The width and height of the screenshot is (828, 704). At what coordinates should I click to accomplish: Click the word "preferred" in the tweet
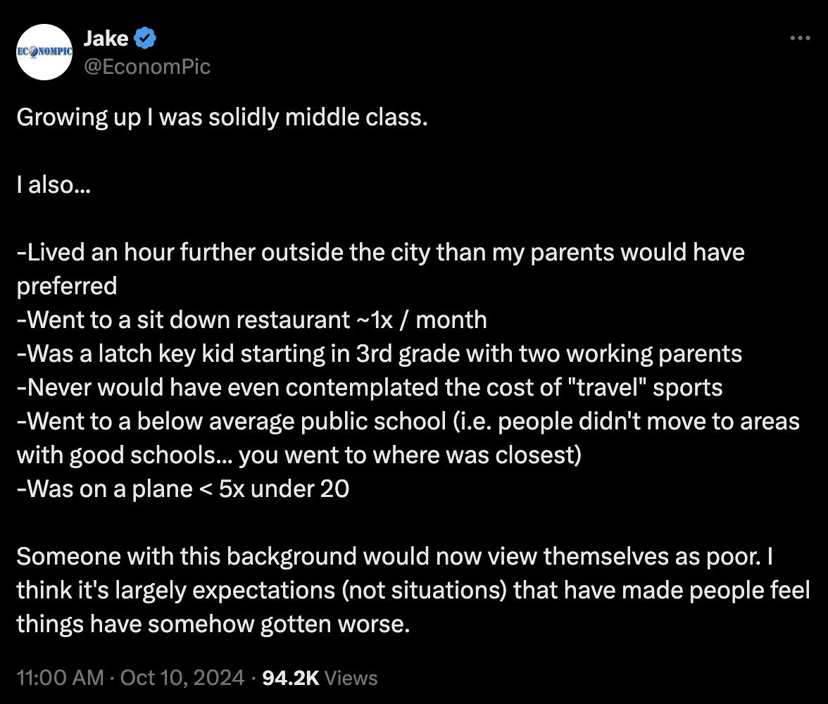(x=67, y=286)
